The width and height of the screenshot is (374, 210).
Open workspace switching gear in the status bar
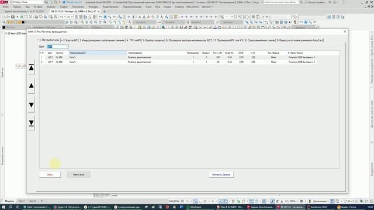[x=302, y=201]
